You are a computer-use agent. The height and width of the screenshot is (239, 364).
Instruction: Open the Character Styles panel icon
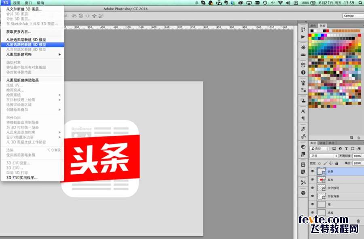click(x=303, y=136)
